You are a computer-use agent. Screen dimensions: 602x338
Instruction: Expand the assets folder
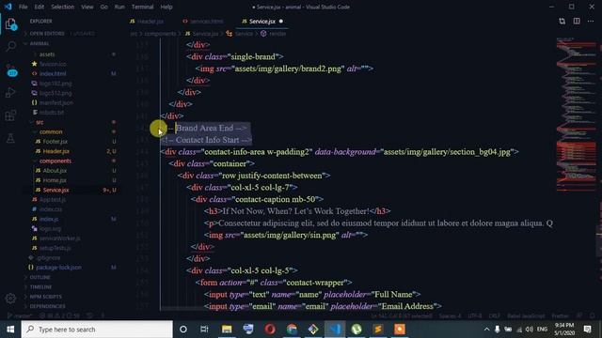click(47, 54)
